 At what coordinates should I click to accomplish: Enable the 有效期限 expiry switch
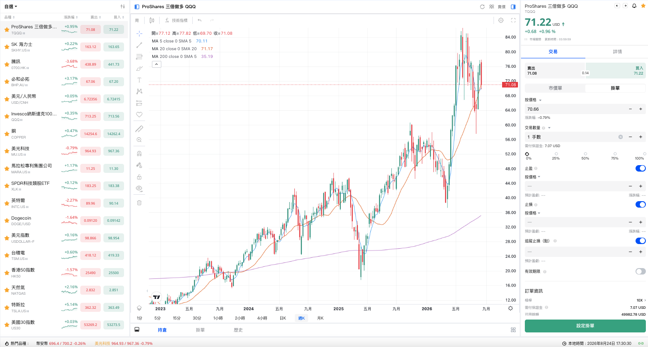point(640,272)
